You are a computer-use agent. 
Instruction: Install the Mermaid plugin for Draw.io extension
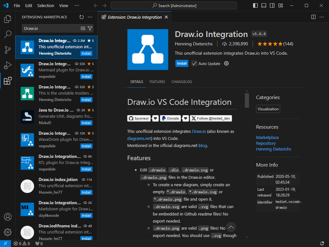pos(86,77)
